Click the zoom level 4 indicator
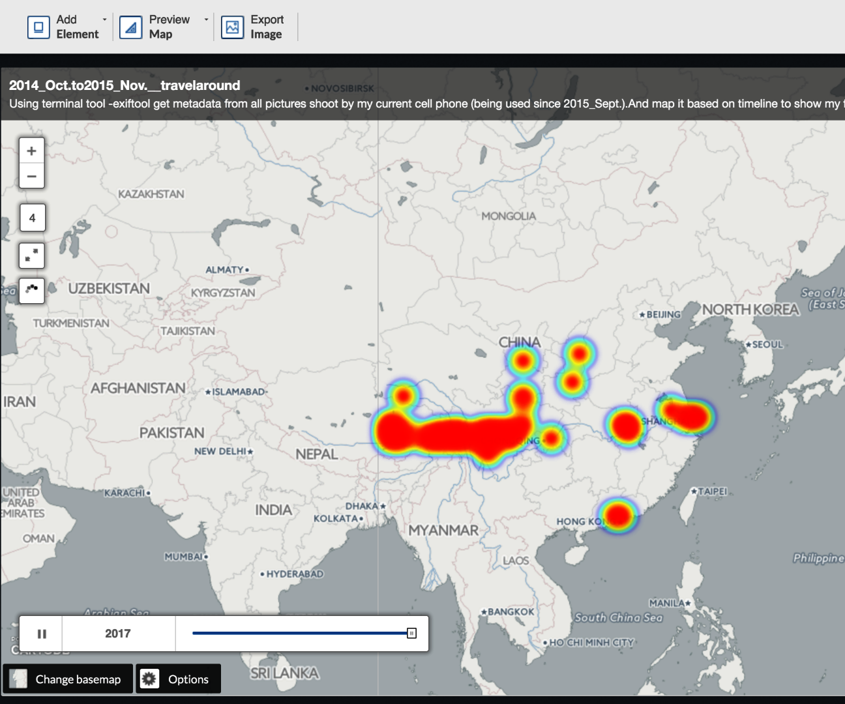Image resolution: width=845 pixels, height=704 pixels. (x=31, y=217)
